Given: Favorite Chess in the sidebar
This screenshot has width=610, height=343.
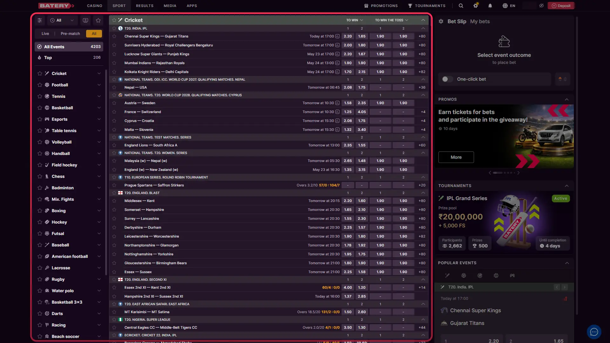Looking at the screenshot, I should 40,176.
